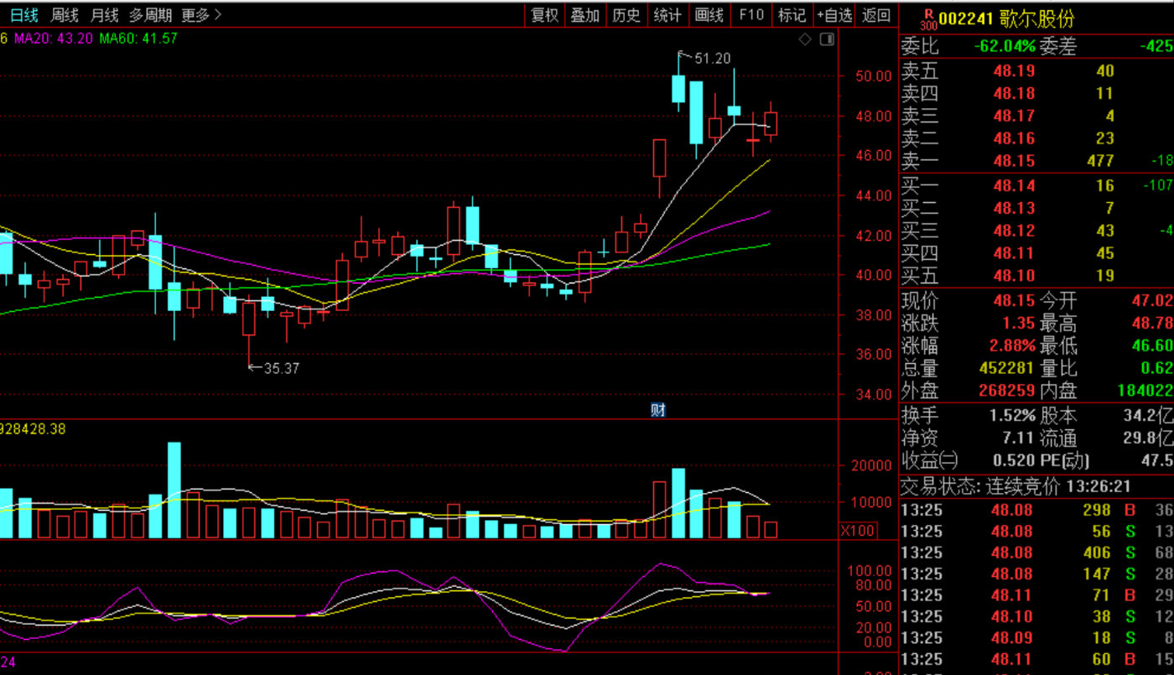Click the MA20: 43.20 indicator label
Image resolution: width=1174 pixels, height=675 pixels.
(x=54, y=39)
